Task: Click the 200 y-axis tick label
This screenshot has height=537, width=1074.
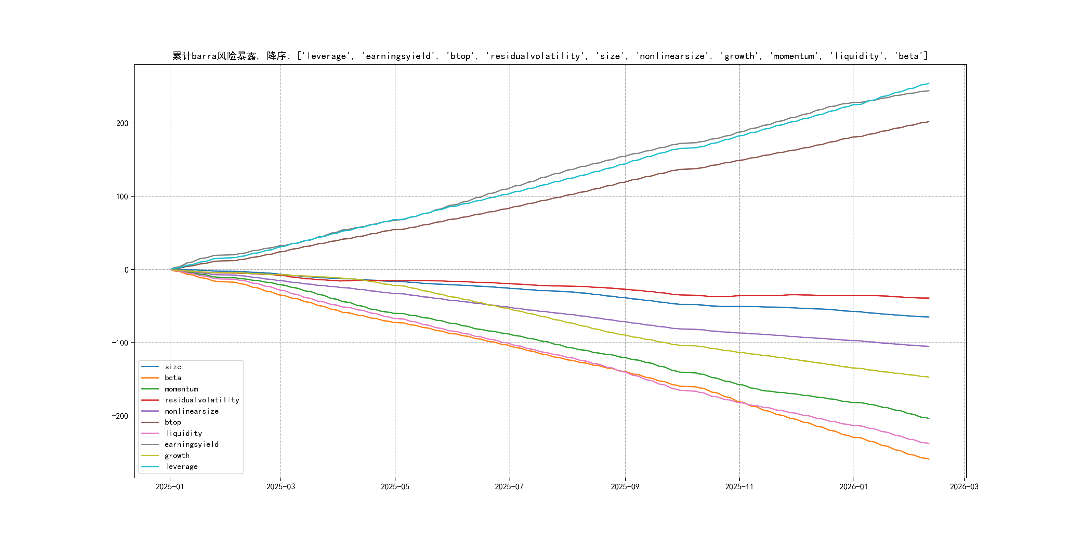Action: click(122, 123)
